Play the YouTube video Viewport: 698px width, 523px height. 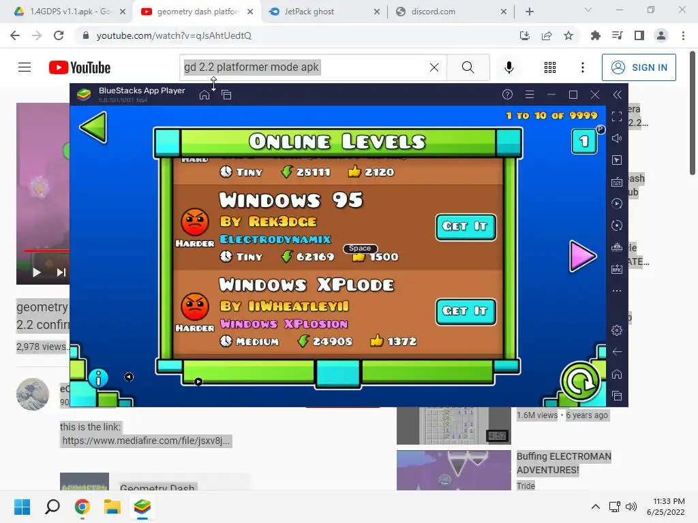(x=37, y=272)
